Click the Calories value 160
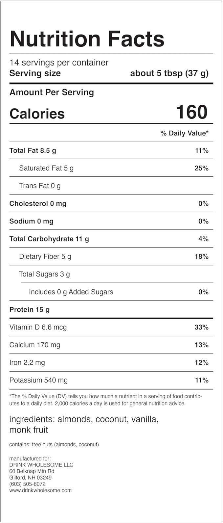This screenshot has height=523, width=223. click(192, 112)
